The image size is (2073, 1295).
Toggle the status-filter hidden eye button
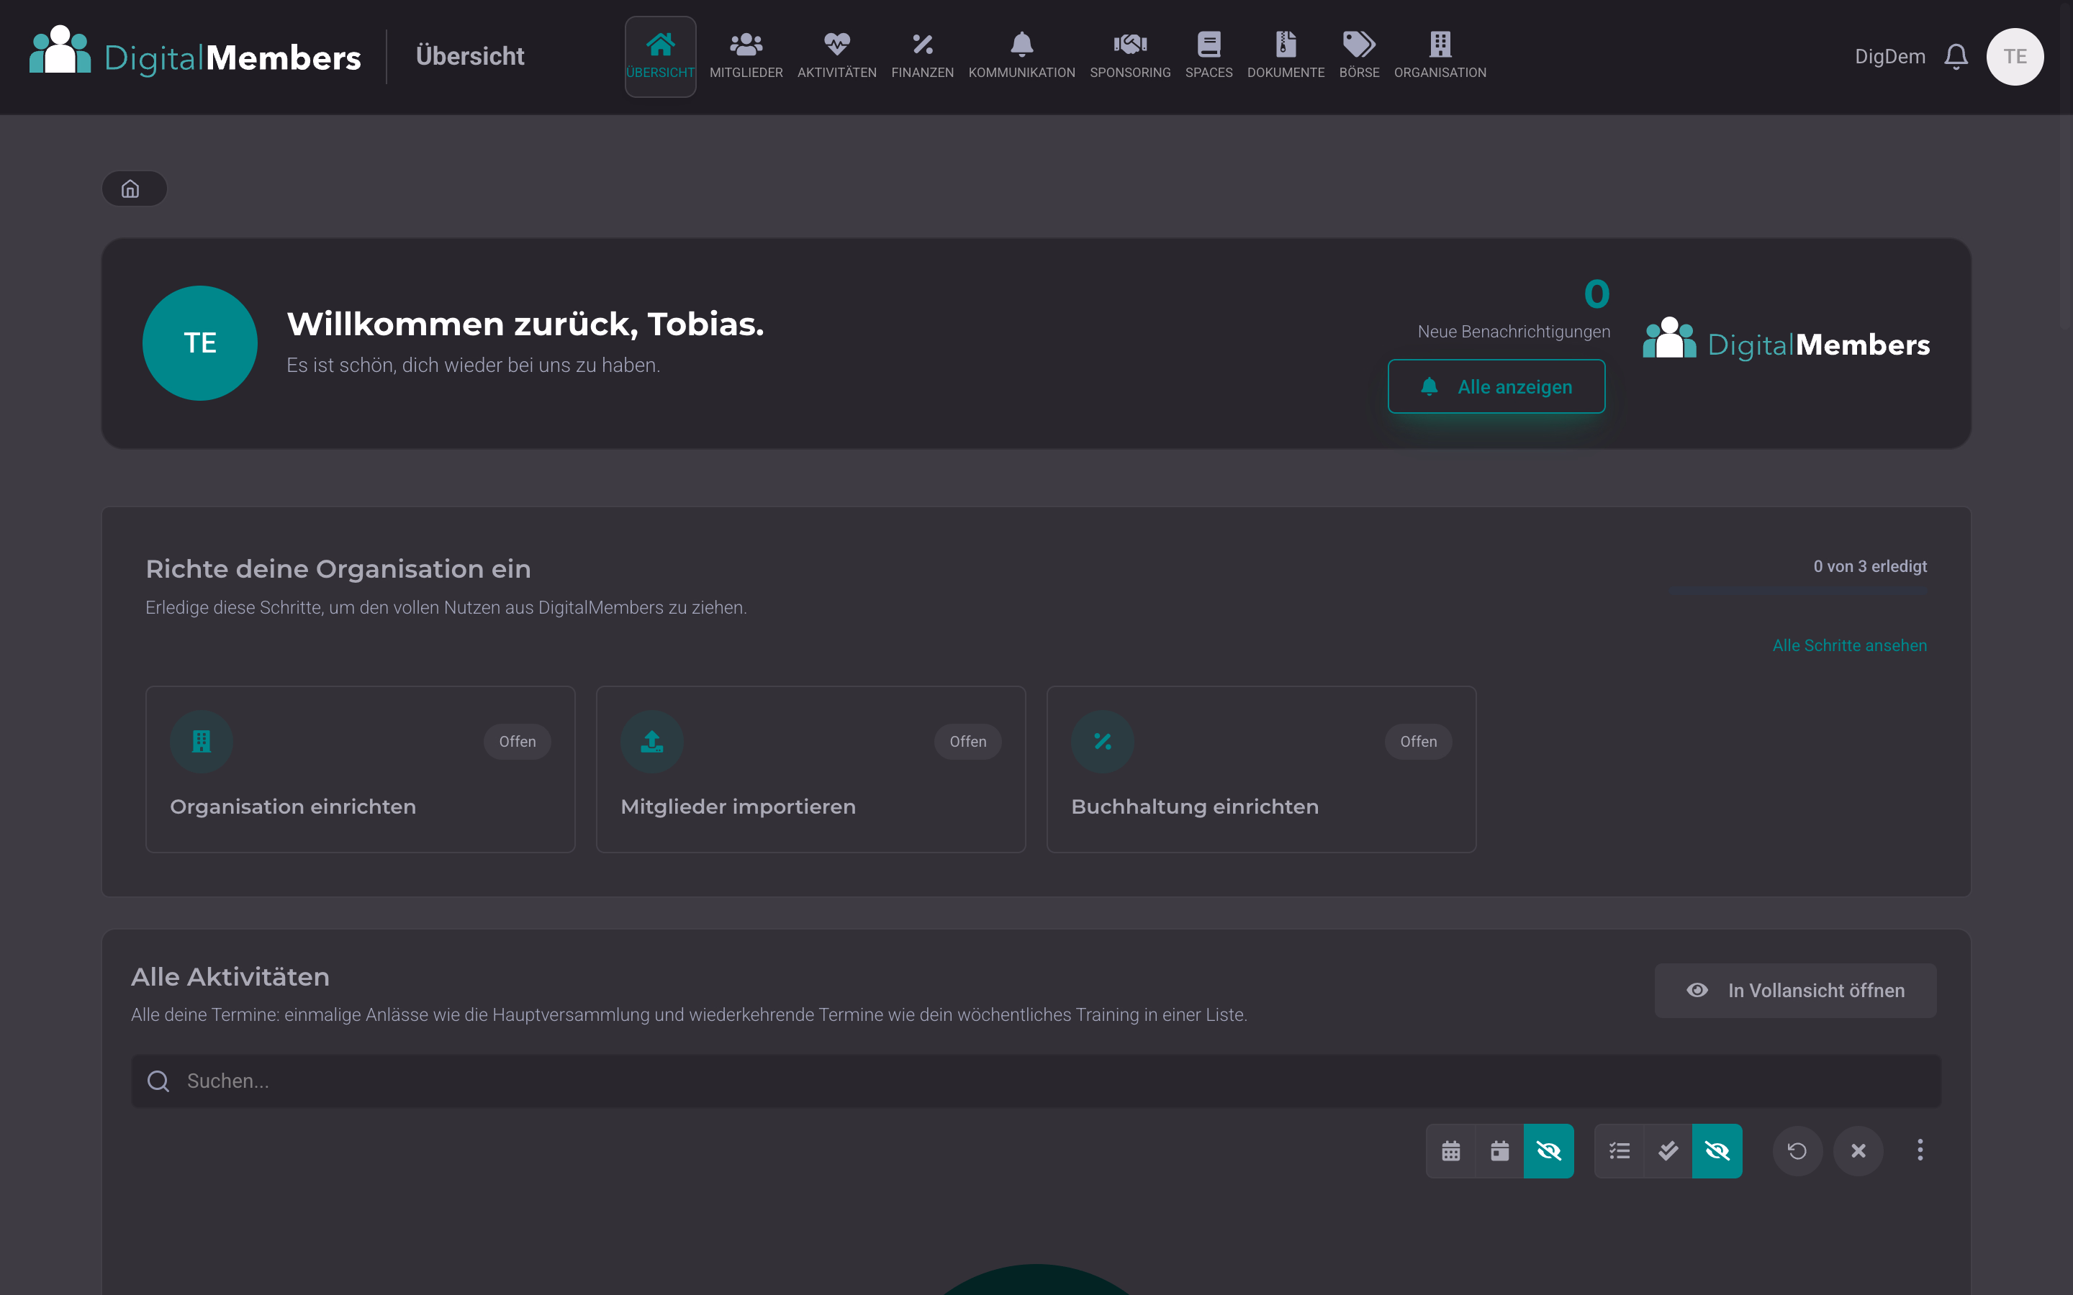[1717, 1150]
